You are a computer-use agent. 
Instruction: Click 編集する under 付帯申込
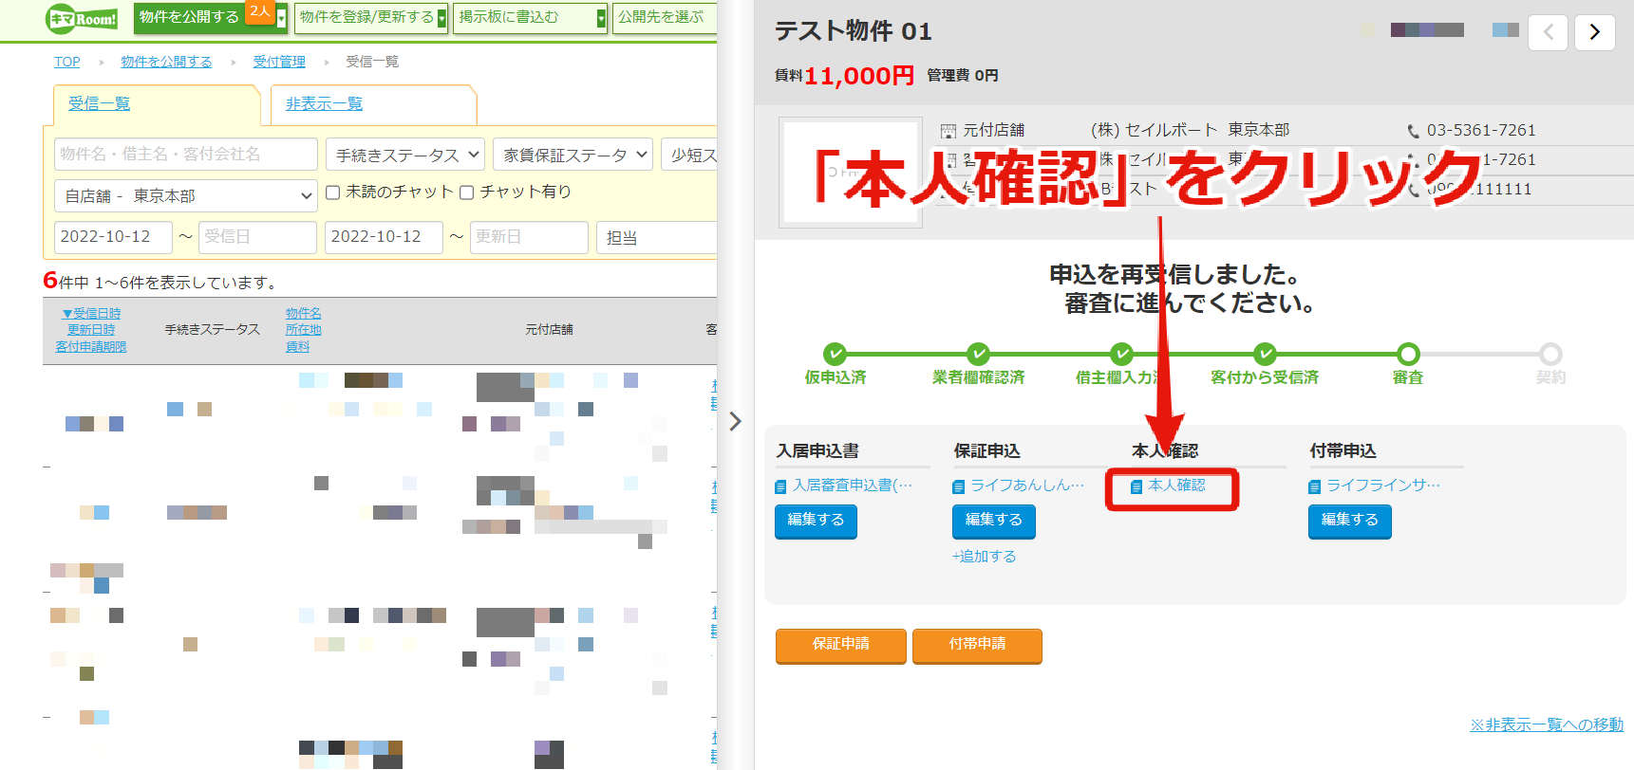1350,521
